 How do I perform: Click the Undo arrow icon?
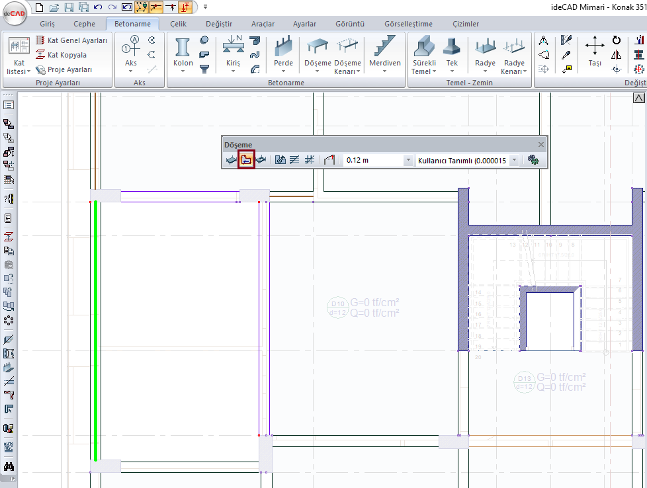coord(98,7)
